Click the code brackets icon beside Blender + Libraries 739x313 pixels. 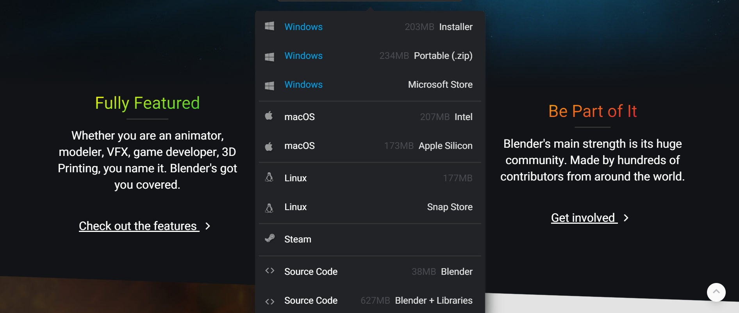(270, 301)
